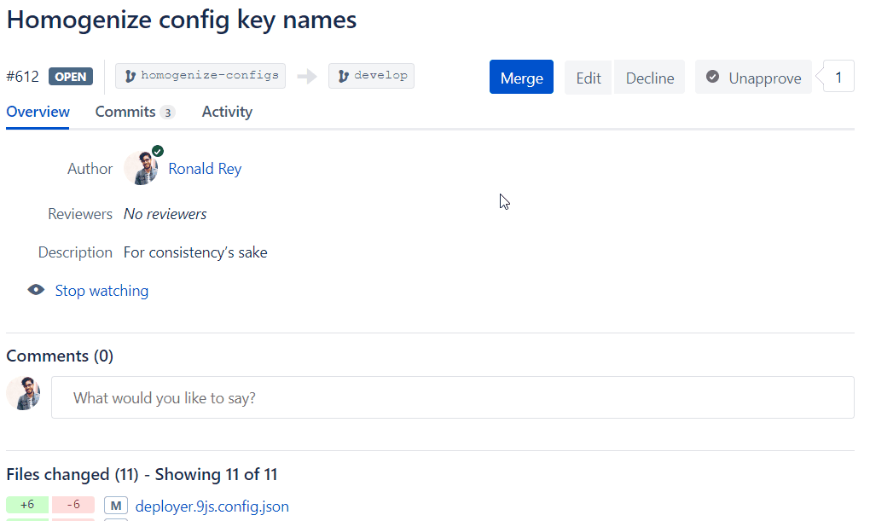
Task: Merge the pull request
Action: click(521, 76)
